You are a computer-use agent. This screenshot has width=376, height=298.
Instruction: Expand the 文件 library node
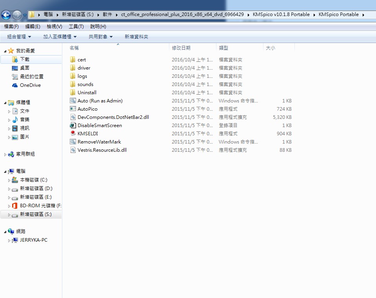9,111
